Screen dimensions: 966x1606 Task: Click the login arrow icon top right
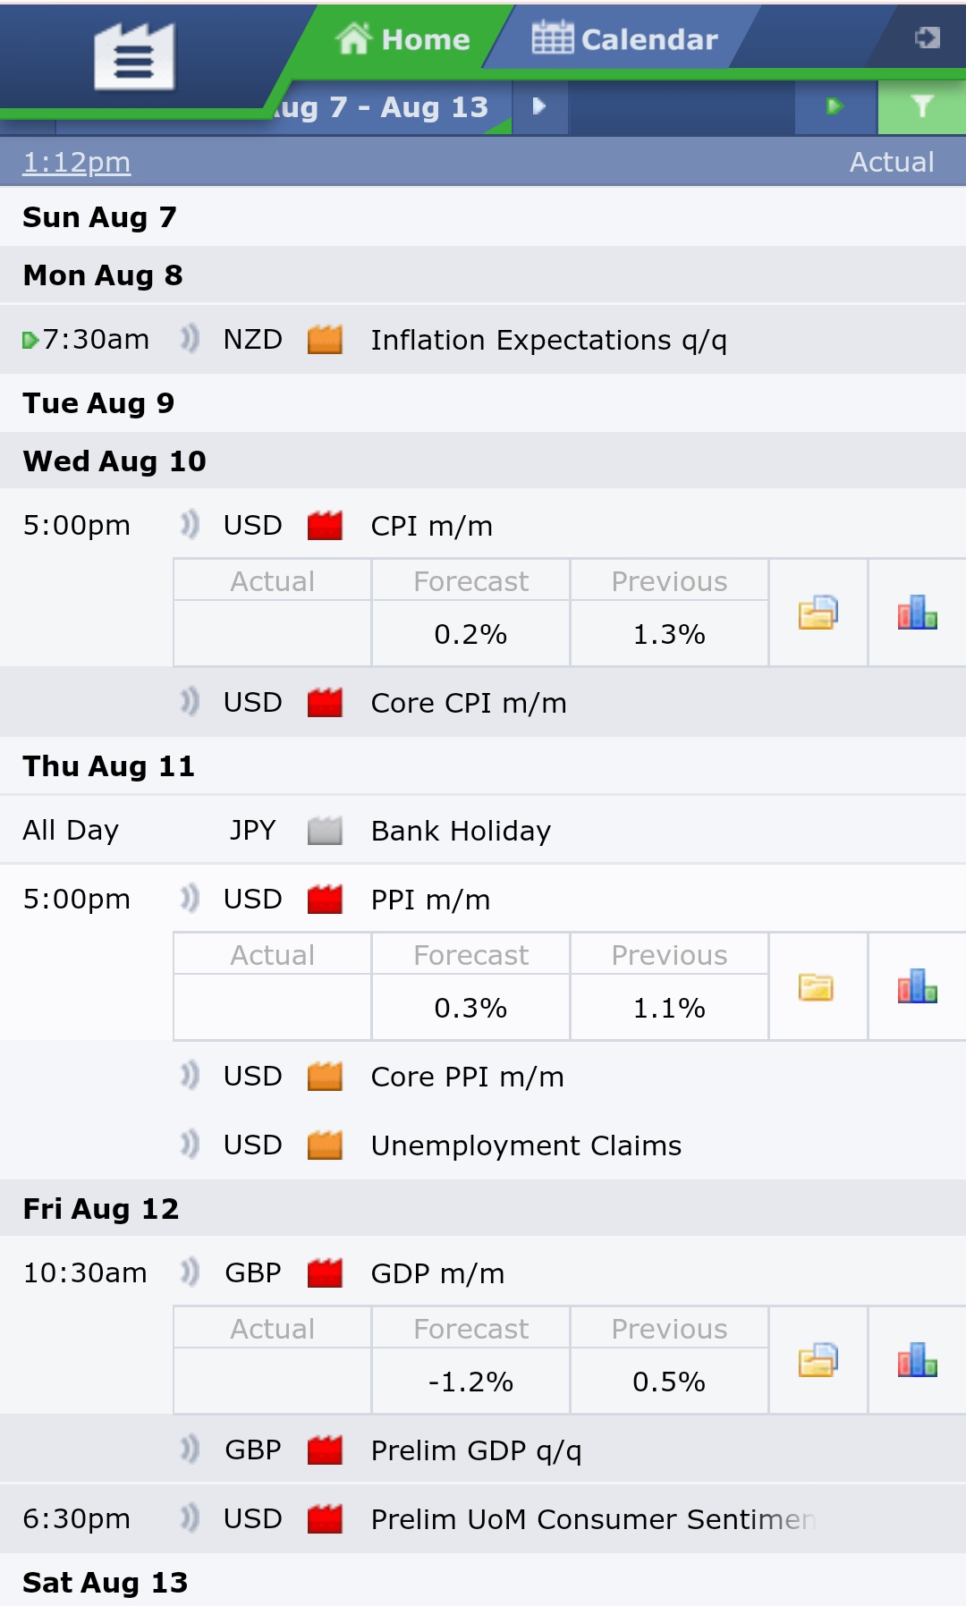click(x=927, y=38)
